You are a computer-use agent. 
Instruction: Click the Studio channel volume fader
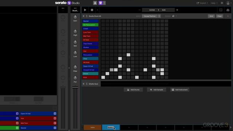[75, 87]
